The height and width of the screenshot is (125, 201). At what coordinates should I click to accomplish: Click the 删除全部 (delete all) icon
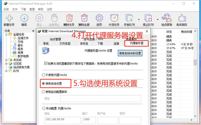84,18
